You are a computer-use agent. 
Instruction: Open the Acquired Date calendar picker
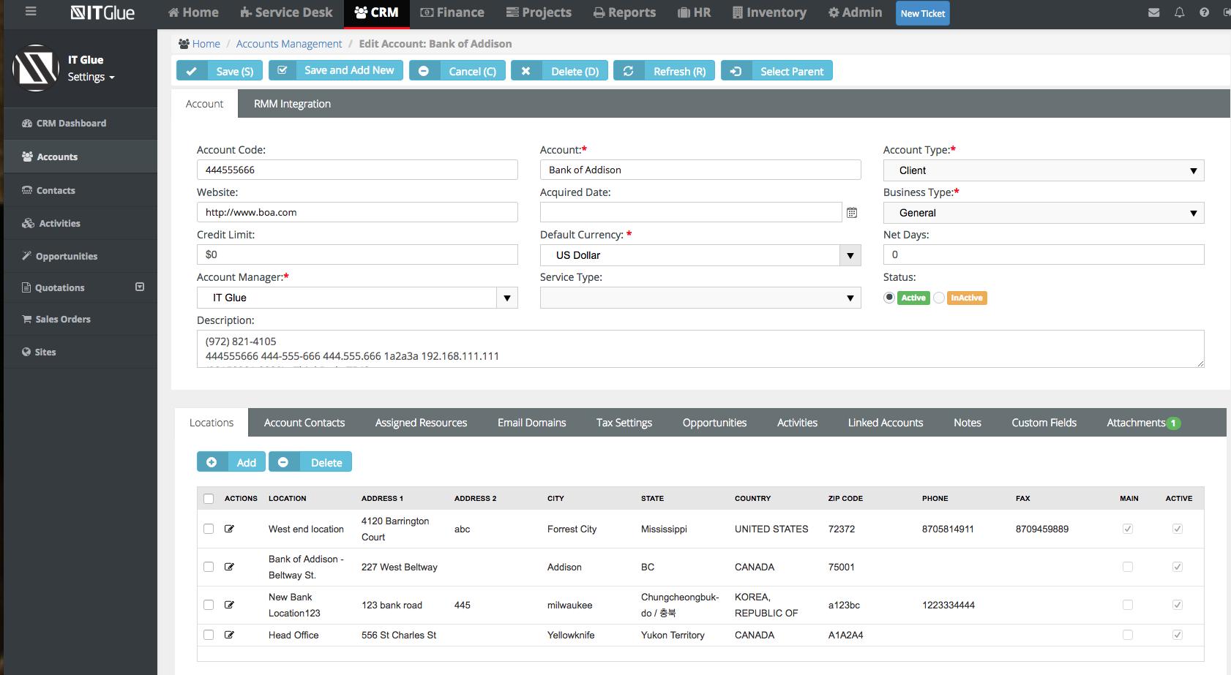[x=852, y=213]
